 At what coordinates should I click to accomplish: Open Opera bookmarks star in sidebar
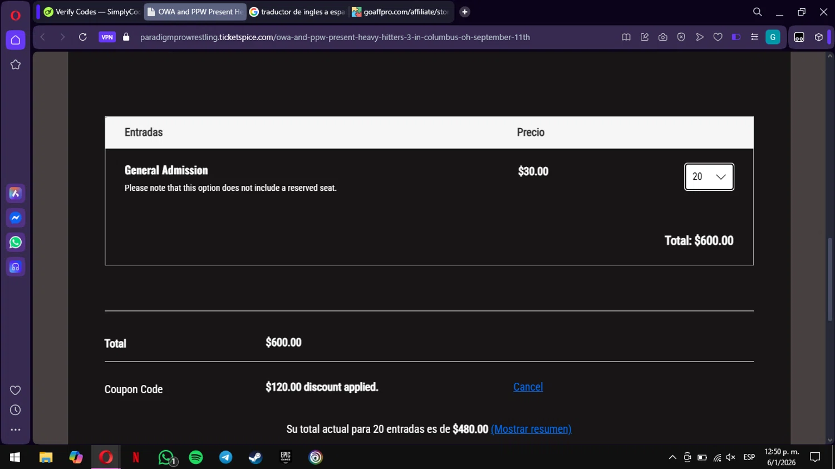16,65
